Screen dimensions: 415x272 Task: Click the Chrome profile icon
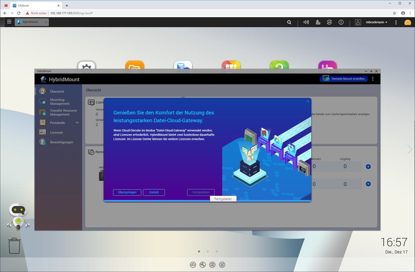coord(403,13)
